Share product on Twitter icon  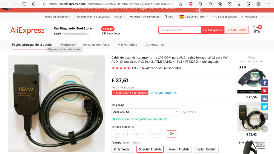(265, 107)
